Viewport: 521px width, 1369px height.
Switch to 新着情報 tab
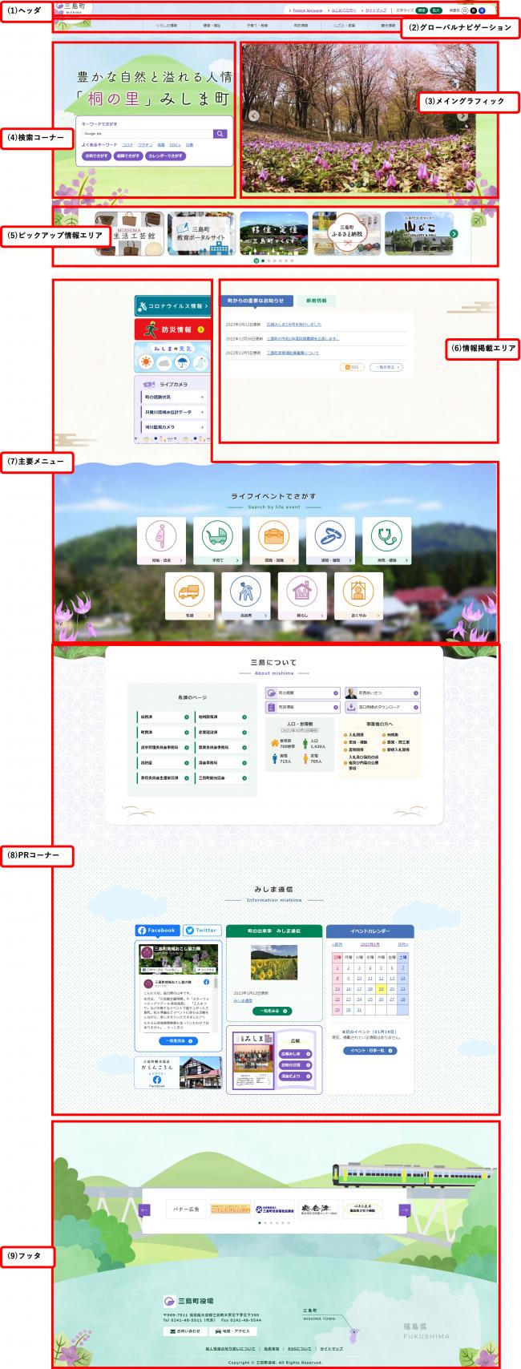click(316, 301)
